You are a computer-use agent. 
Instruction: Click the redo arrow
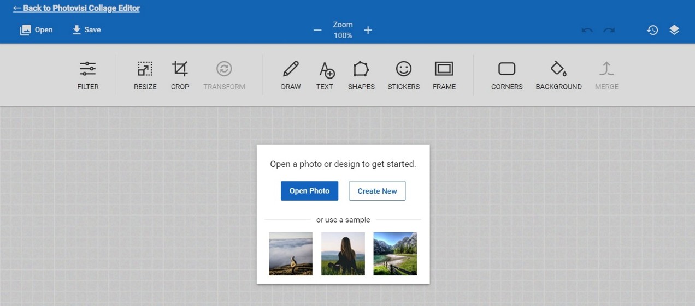click(609, 30)
